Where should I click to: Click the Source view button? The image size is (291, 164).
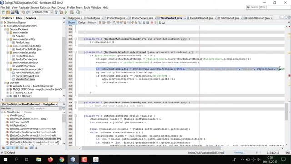(72, 23)
